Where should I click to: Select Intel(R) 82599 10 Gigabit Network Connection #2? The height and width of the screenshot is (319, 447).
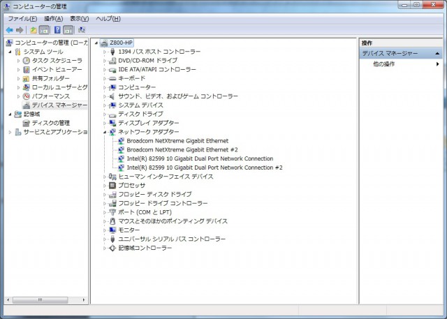point(204,168)
